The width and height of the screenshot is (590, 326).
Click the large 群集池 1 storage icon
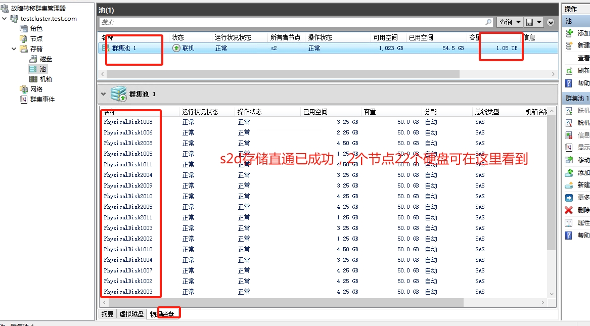[118, 94]
